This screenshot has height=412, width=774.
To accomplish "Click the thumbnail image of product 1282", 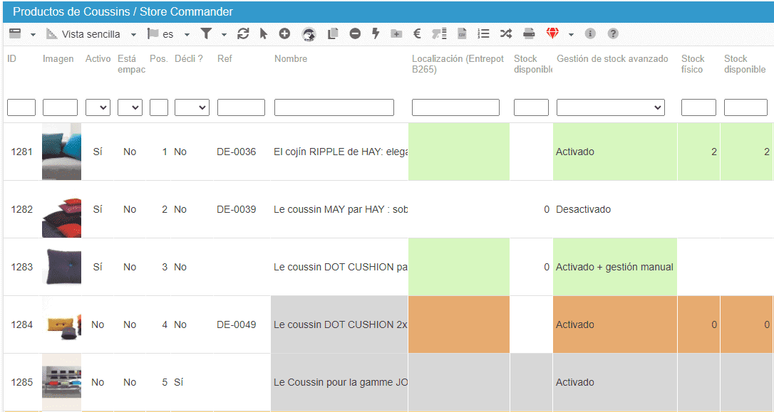I will coord(61,210).
